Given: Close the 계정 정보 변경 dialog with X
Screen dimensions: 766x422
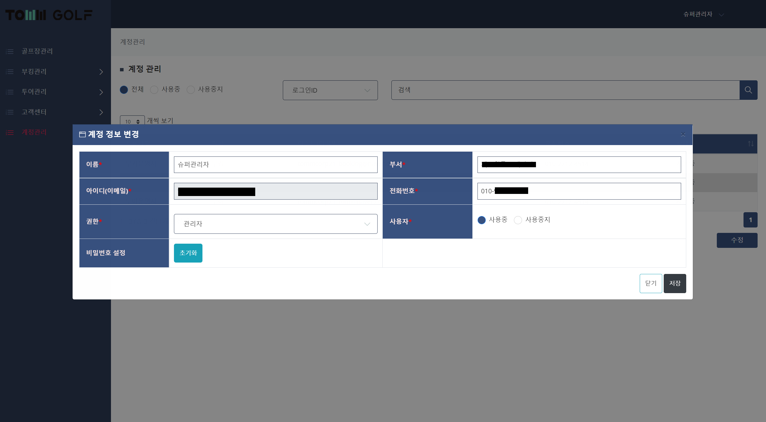Looking at the screenshot, I should pos(683,135).
